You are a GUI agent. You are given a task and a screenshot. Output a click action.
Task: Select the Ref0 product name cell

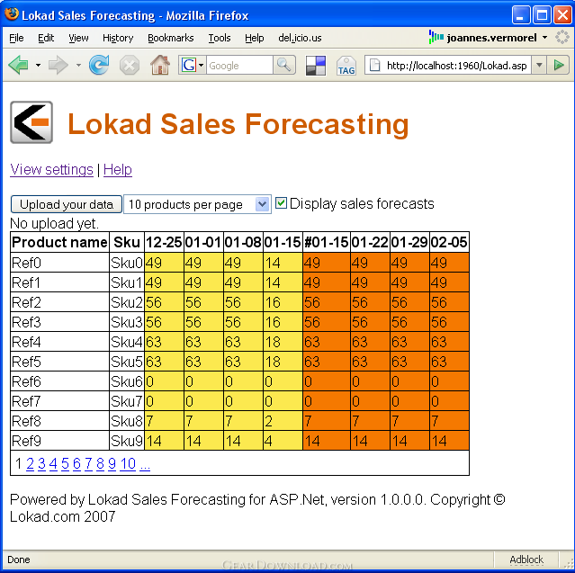click(x=59, y=263)
